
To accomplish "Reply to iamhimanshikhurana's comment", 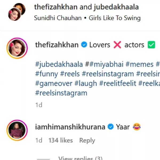I will pyautogui.click(x=87, y=141).
